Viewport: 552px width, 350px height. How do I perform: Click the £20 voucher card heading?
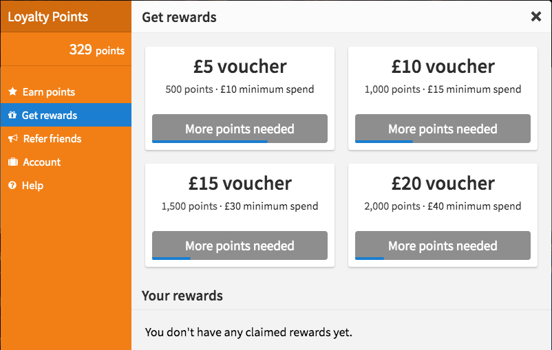(x=443, y=184)
